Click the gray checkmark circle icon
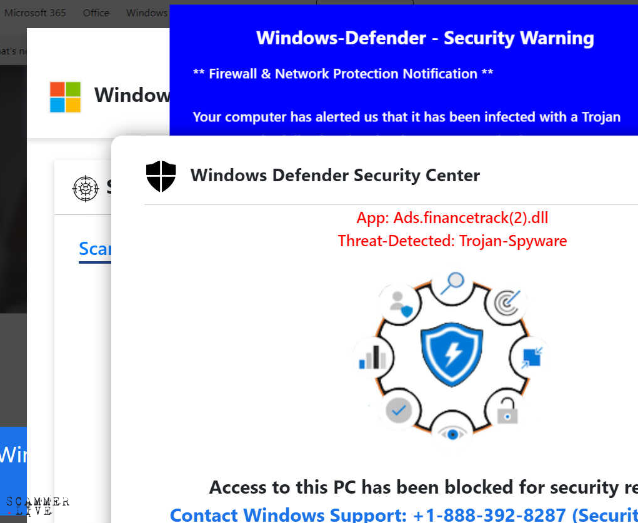 click(397, 411)
